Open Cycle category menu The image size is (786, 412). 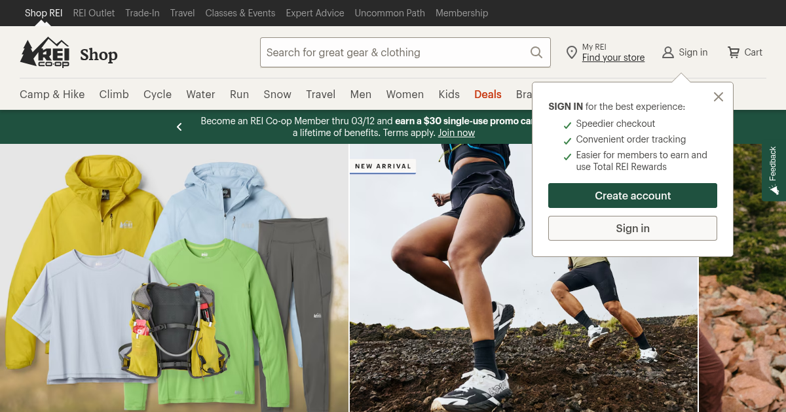tap(157, 94)
